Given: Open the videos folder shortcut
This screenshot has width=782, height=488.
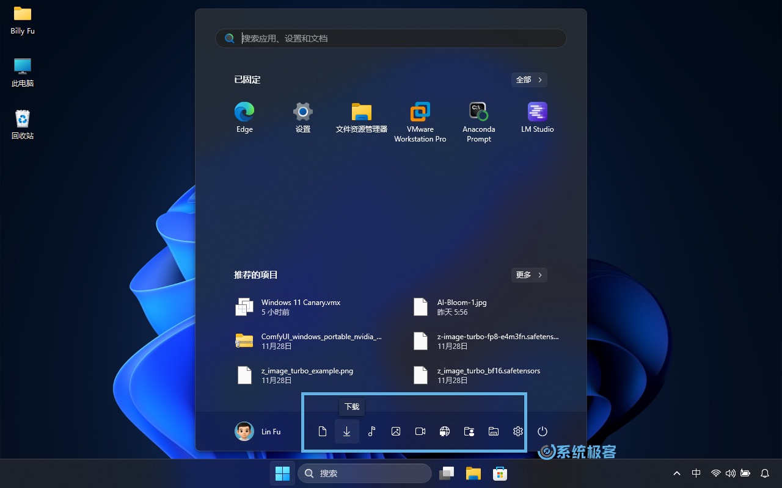Looking at the screenshot, I should [420, 431].
